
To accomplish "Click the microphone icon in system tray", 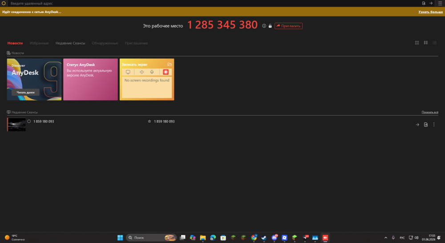I will [x=393, y=238].
